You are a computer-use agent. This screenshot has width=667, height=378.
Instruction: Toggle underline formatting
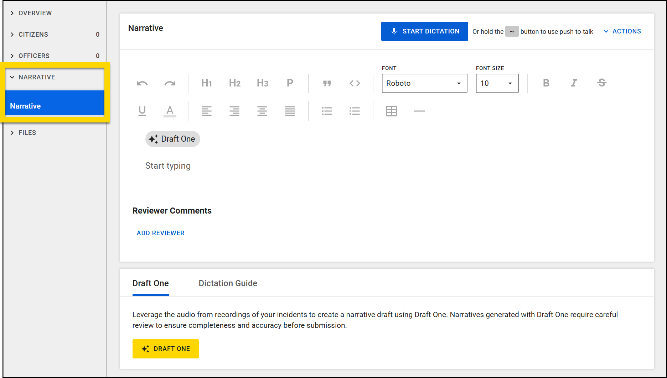(142, 111)
